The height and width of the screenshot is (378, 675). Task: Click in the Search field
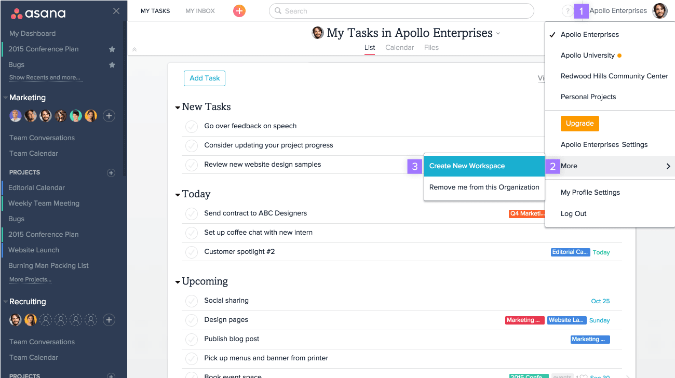tap(401, 11)
